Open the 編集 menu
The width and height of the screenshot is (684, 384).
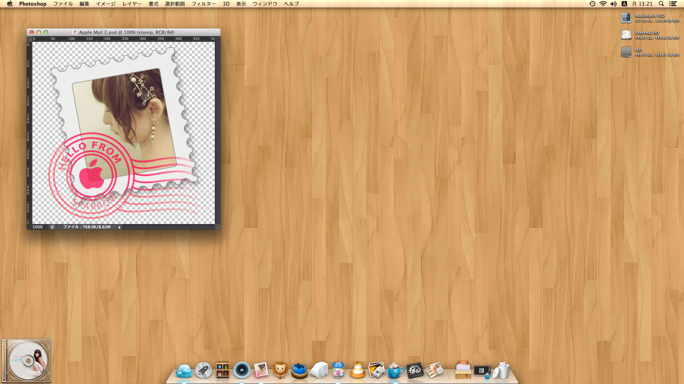coord(84,4)
